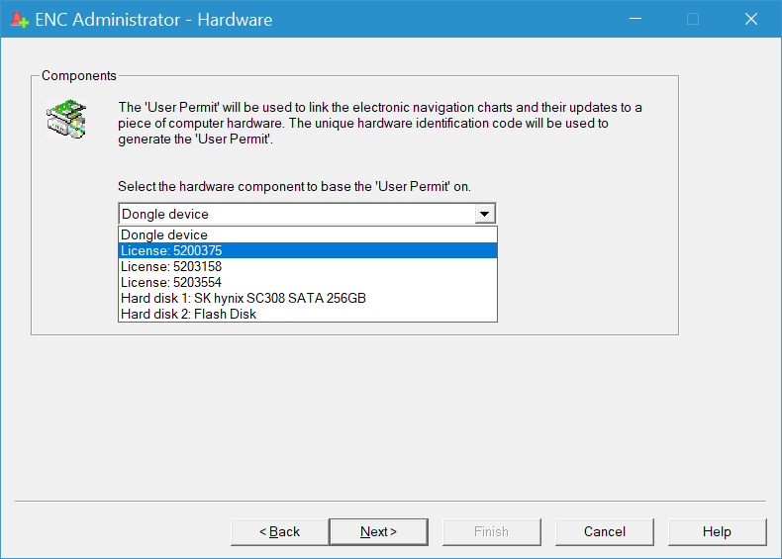Click the disabled maximize button

[x=693, y=19]
